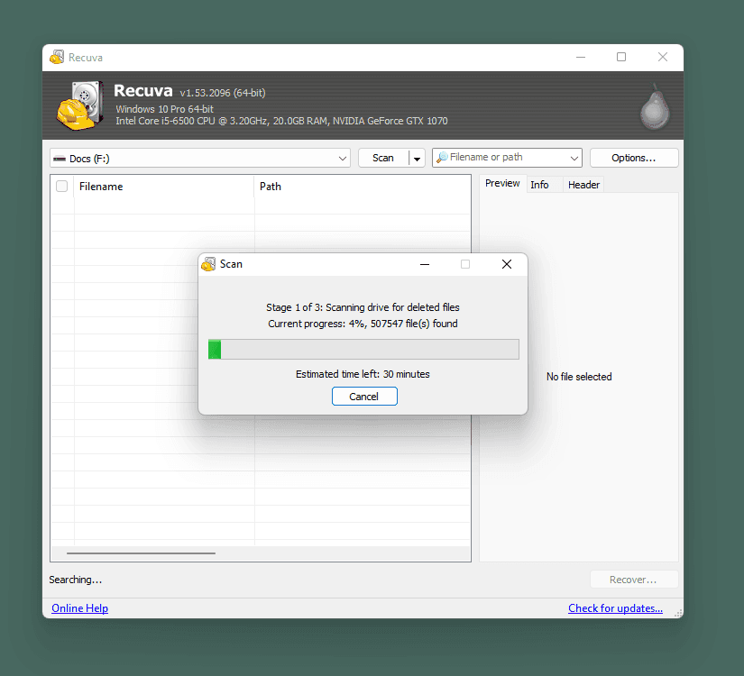This screenshot has height=676, width=744.
Task: Close the Recuva main window
Action: 663,57
